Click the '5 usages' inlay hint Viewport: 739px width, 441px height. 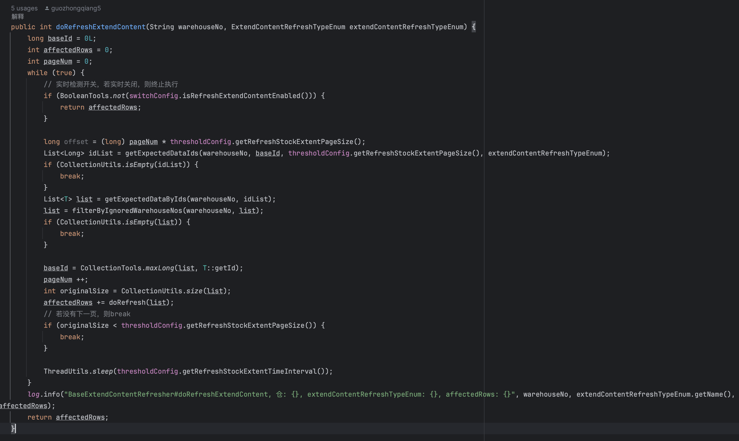(24, 8)
